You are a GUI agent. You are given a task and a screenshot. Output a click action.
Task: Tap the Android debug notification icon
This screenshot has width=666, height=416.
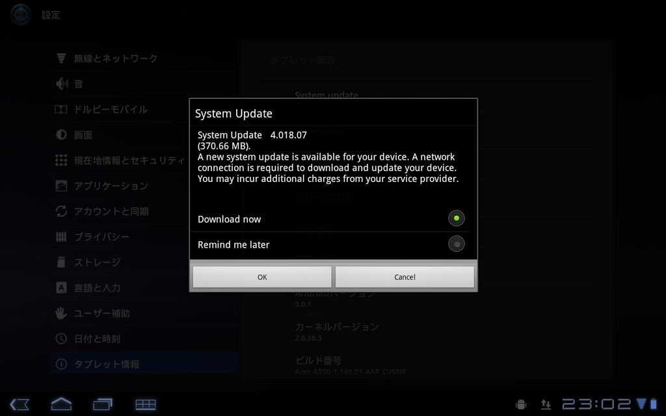521,404
